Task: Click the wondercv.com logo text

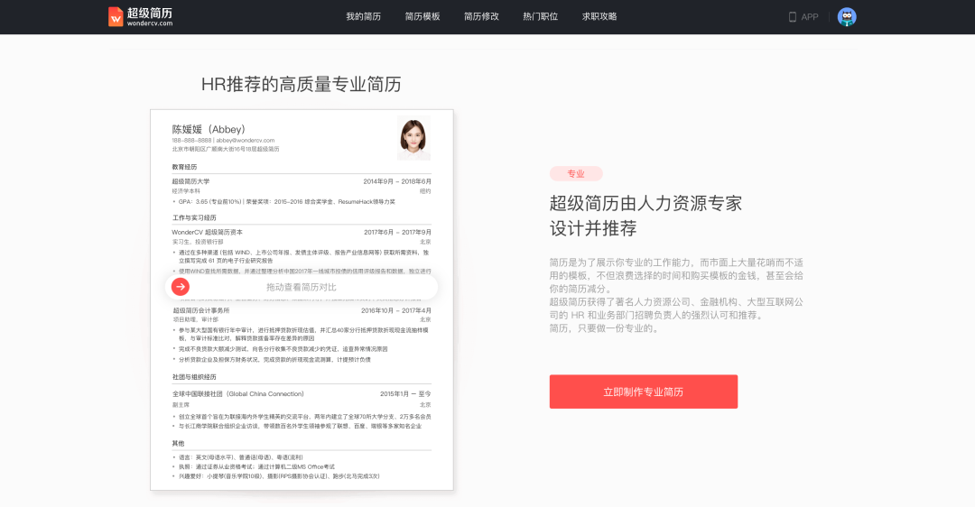Action: coord(147,23)
